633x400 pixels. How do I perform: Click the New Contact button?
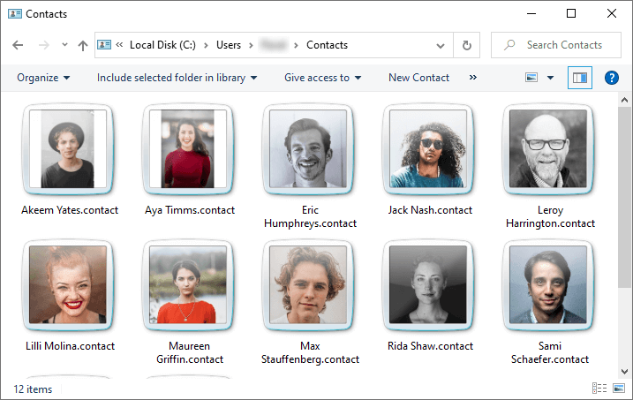pos(418,78)
